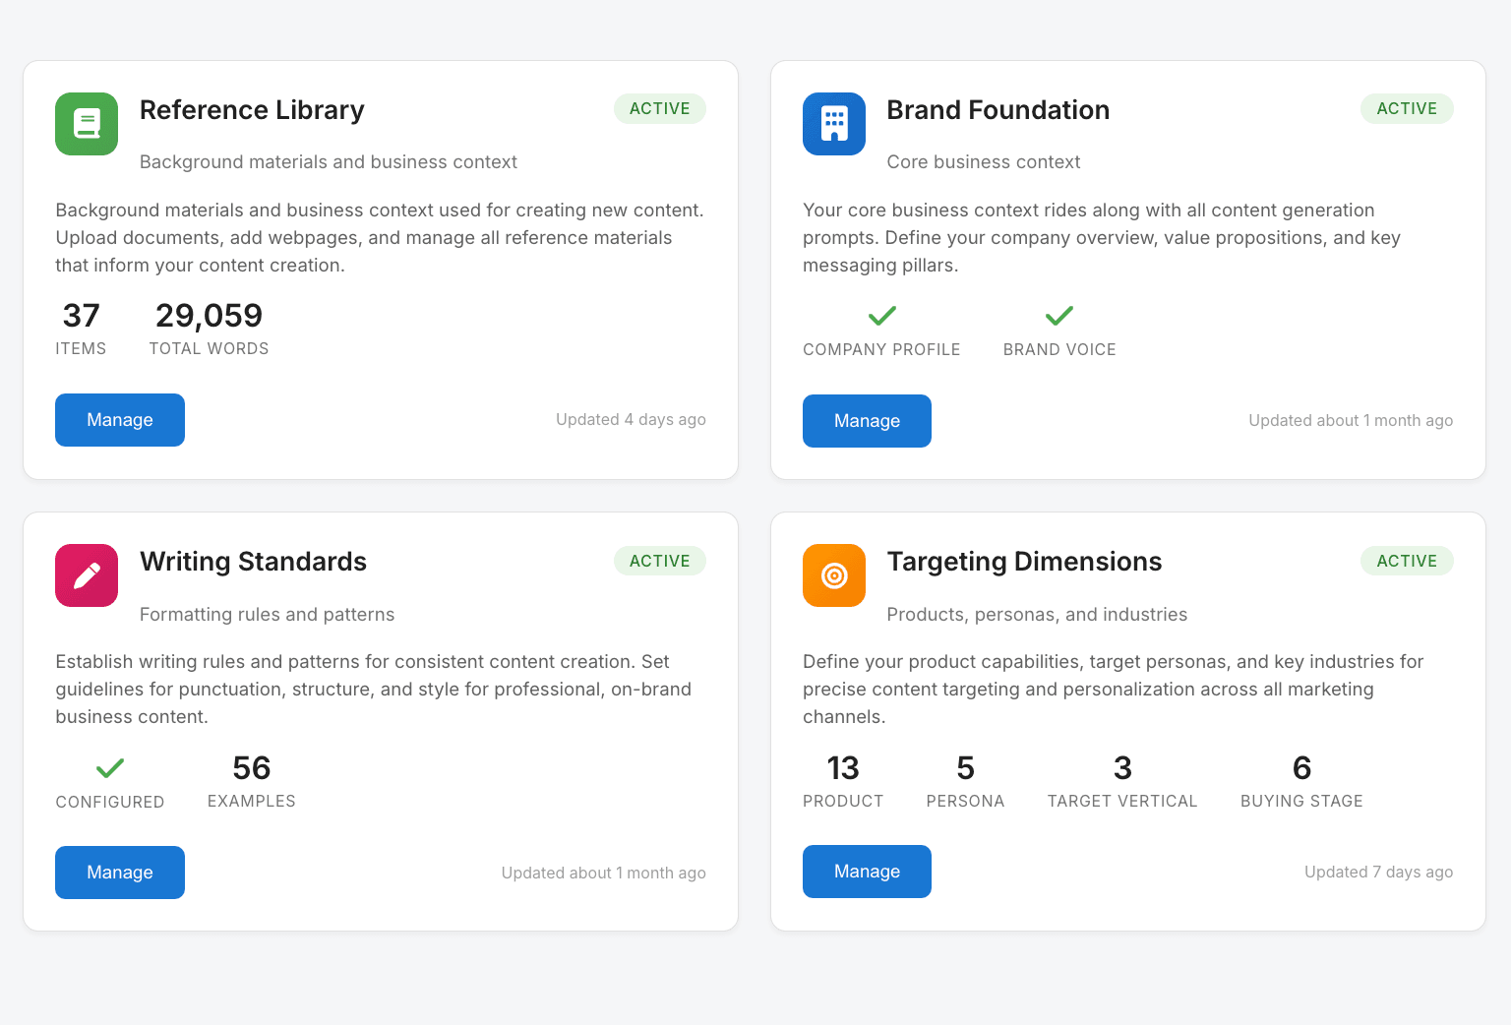Click the Company Profile green checkmark
The height and width of the screenshot is (1025, 1511).
click(x=882, y=316)
